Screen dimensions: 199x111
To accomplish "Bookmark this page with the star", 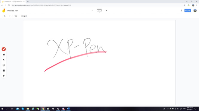I will click(184, 5).
